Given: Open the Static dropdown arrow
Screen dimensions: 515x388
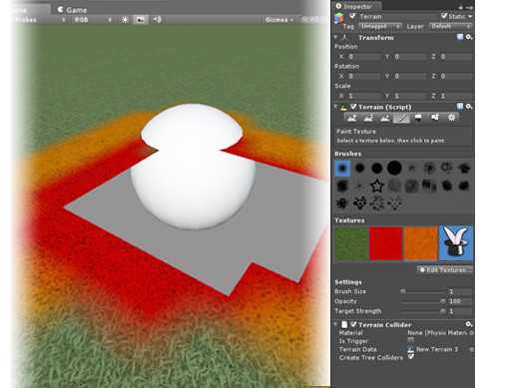Looking at the screenshot, I should [x=470, y=16].
